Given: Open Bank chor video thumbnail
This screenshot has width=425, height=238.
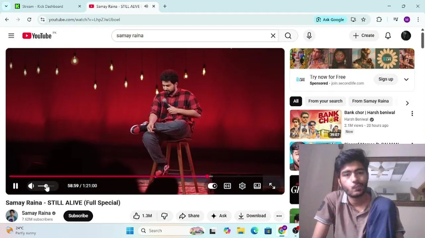Looking at the screenshot, I should 316,124.
